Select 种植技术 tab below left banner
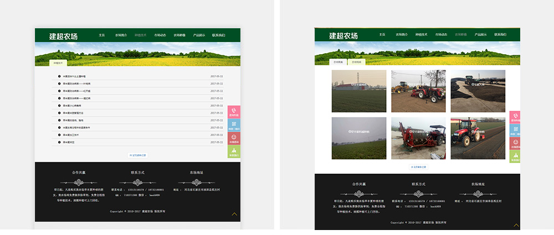 click(x=58, y=63)
